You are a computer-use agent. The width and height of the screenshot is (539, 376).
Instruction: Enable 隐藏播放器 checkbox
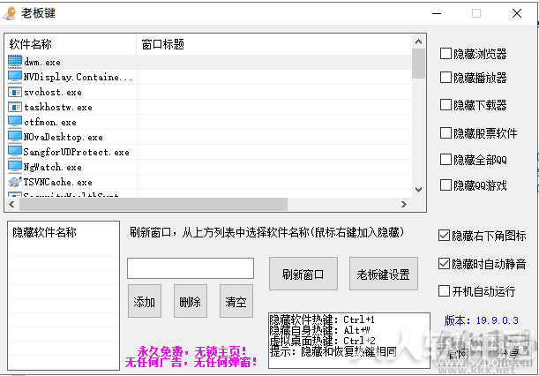tap(445, 78)
